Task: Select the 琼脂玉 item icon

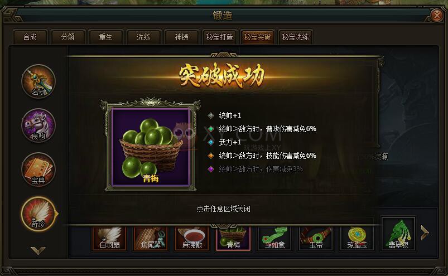Action: [357, 238]
